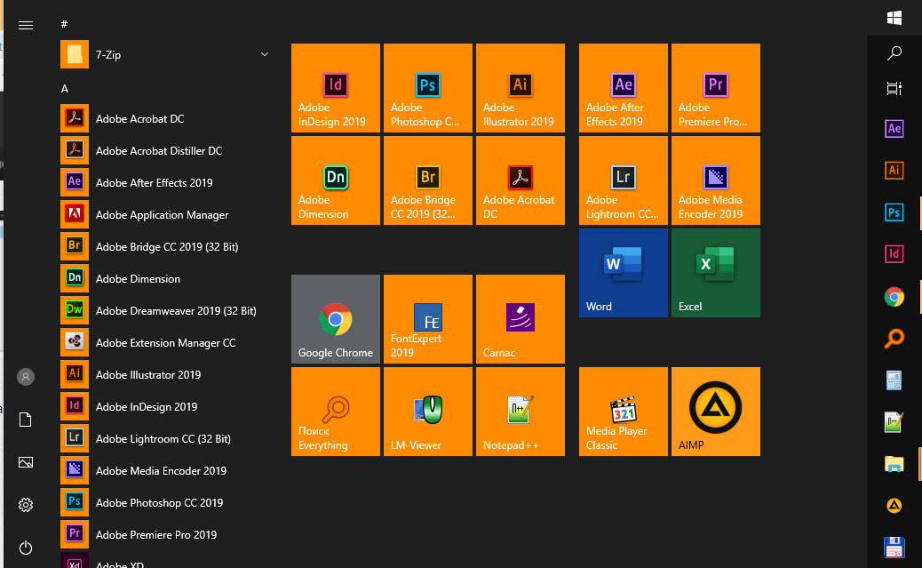Jump to the letter A app index
The image size is (922, 568).
point(65,89)
